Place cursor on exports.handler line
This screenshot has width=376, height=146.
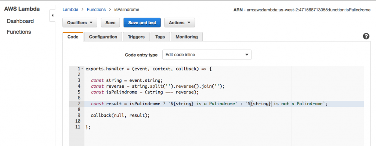coord(149,69)
